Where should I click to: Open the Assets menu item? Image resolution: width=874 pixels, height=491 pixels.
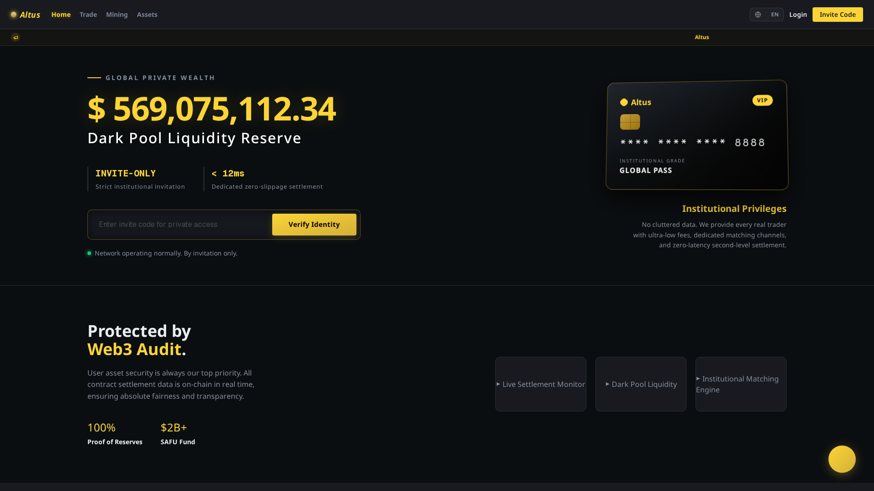[x=147, y=15]
